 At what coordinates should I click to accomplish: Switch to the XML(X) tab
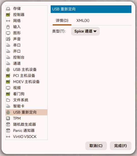[83, 21]
